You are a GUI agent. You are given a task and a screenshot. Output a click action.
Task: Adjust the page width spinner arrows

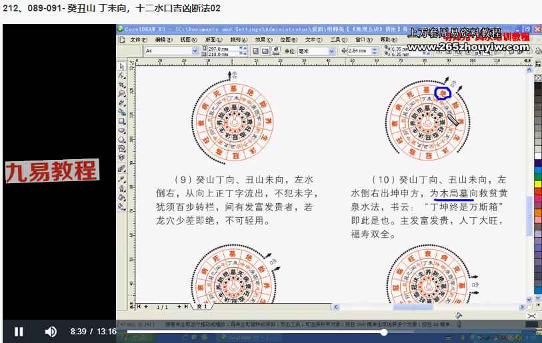coord(243,49)
